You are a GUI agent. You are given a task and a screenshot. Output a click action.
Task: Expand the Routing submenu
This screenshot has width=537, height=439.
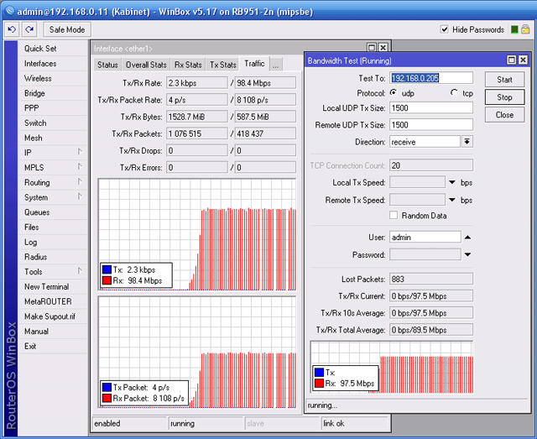(80, 181)
